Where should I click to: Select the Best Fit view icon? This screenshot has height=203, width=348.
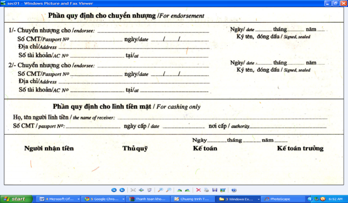point(133,190)
